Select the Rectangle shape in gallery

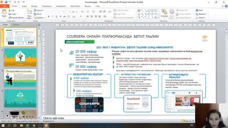(149, 11)
